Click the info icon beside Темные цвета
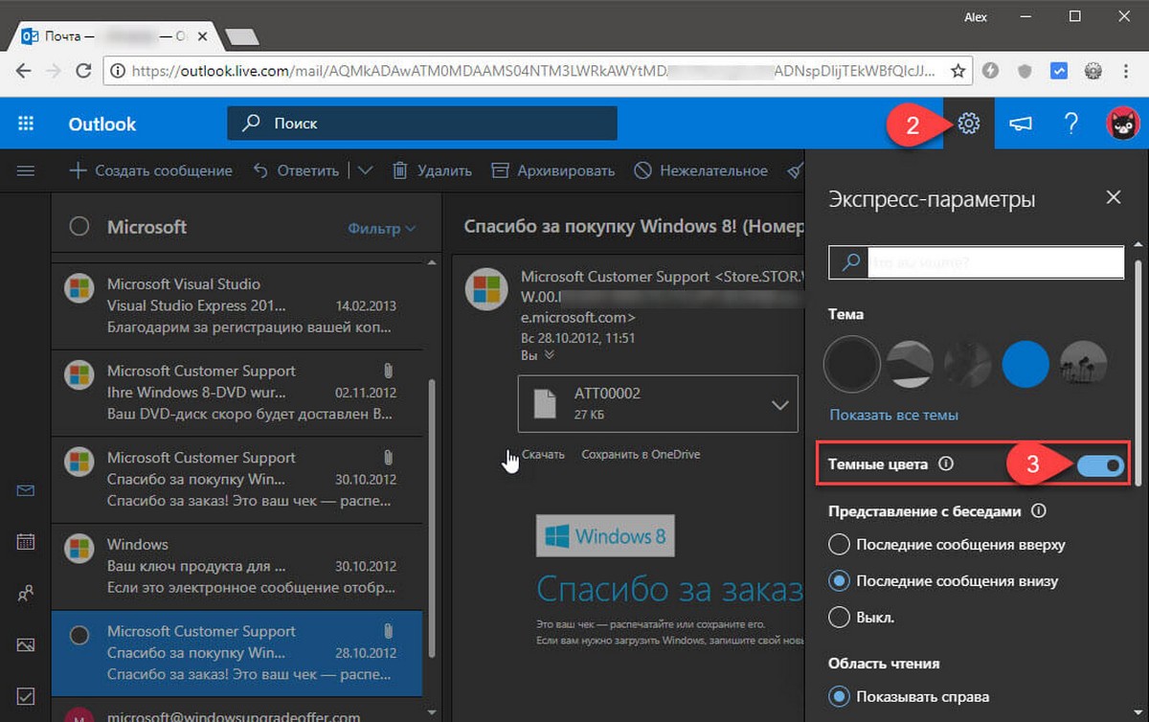 coord(946,464)
